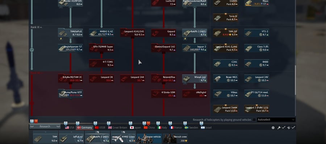The width and height of the screenshot is (326, 144).
Task: Select the JaPz.K A2 crew slot
Action: tap(71, 138)
